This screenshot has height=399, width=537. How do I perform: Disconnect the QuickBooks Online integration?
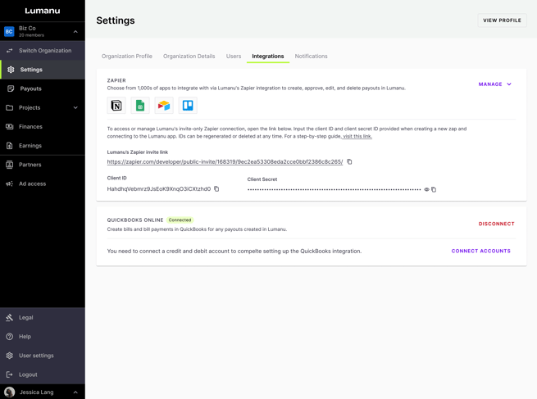click(496, 224)
